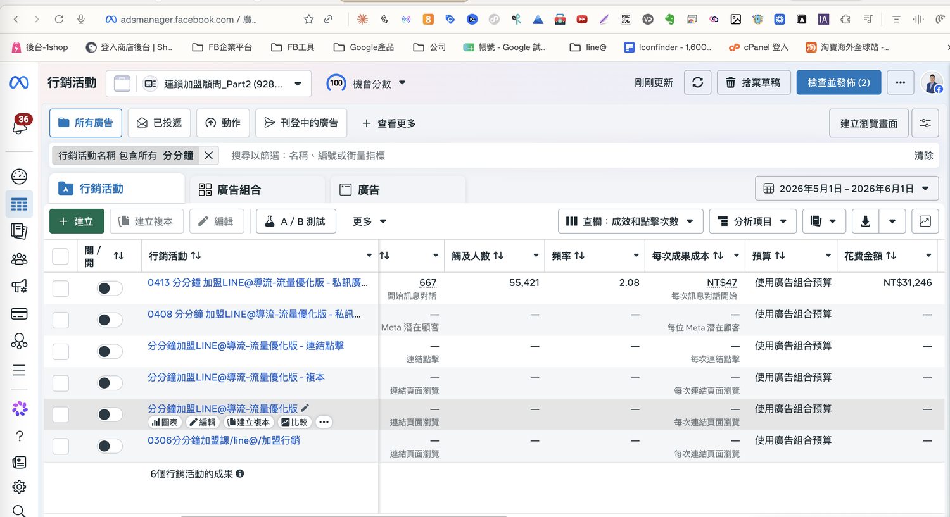Click the green 建立 button

[x=76, y=221]
